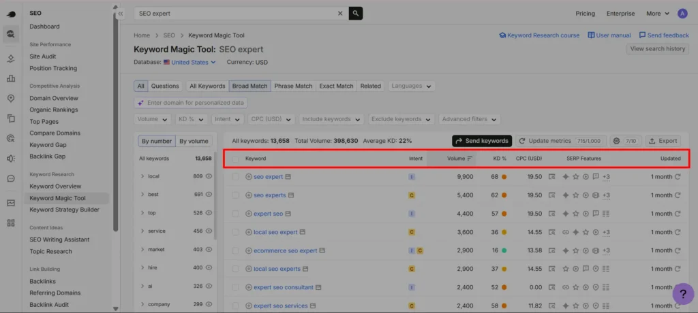698x313 pixels.
Task: Refresh metrics for seo expert row
Action: tap(678, 176)
